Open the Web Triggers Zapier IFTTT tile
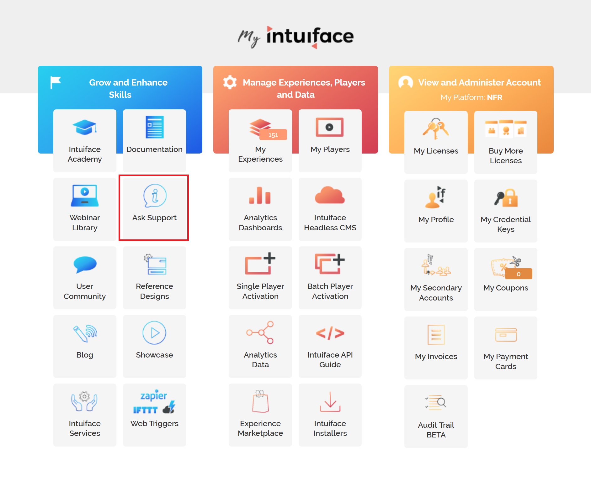This screenshot has width=591, height=481. pyautogui.click(x=154, y=415)
